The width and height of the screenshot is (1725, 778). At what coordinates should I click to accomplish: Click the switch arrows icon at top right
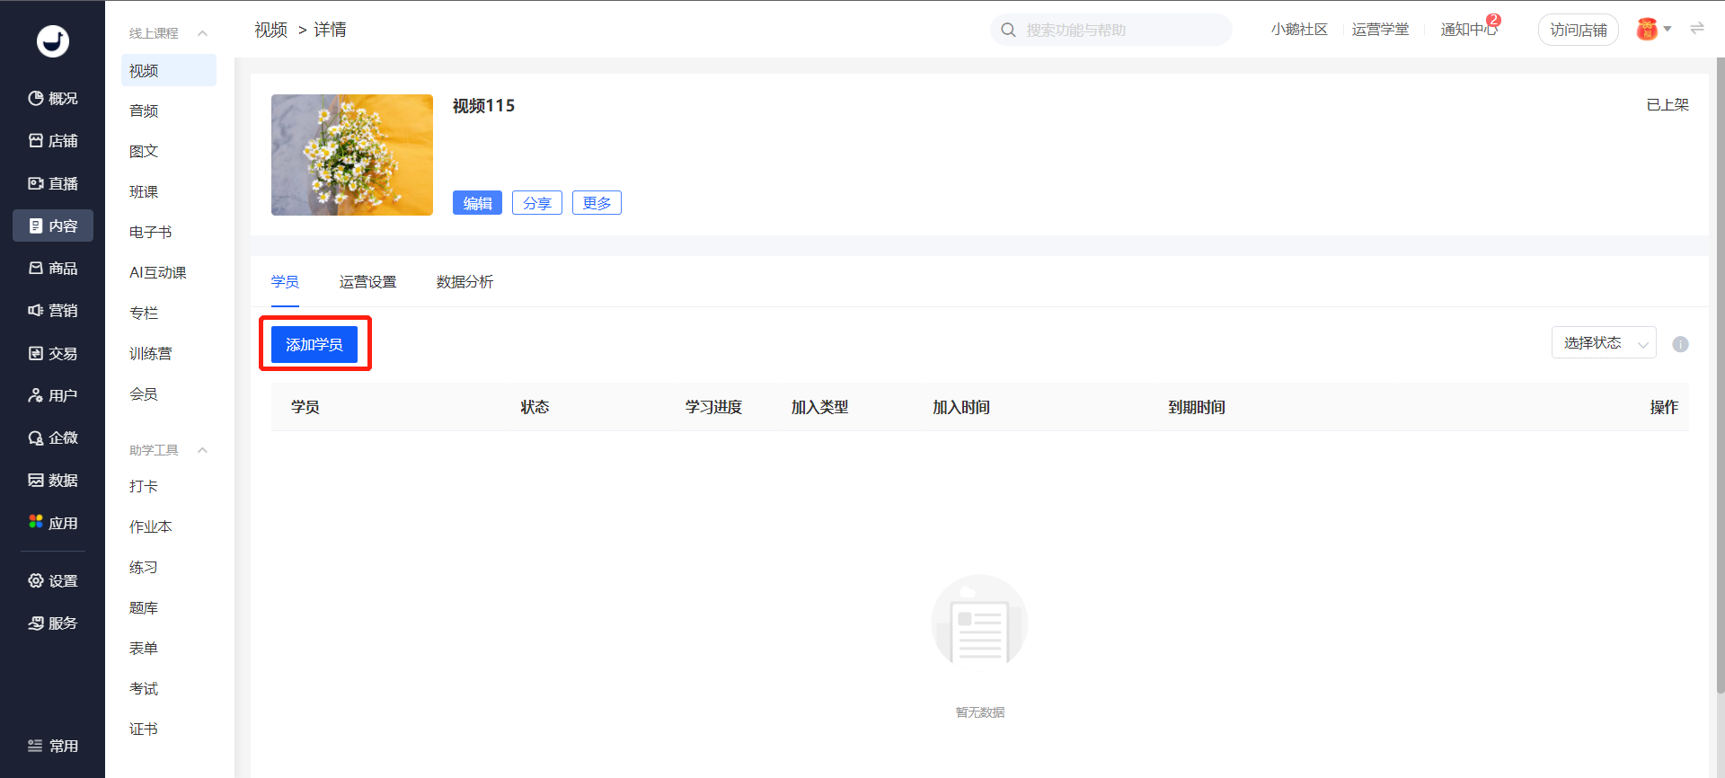point(1697,29)
